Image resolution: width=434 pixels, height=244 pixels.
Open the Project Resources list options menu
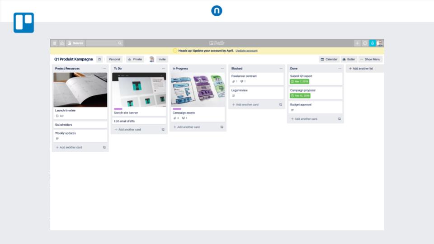click(104, 69)
